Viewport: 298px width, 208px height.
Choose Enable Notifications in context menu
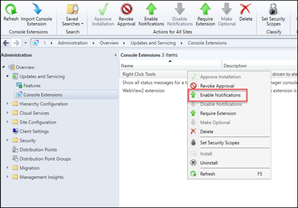[x=229, y=95]
